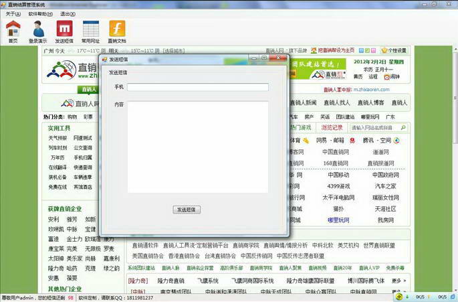The height and width of the screenshot is (302, 458).
Task: Click the green download arrow in status bar
Action: click(x=407, y=297)
